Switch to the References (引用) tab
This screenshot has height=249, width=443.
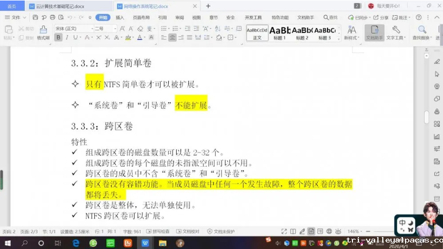[162, 17]
